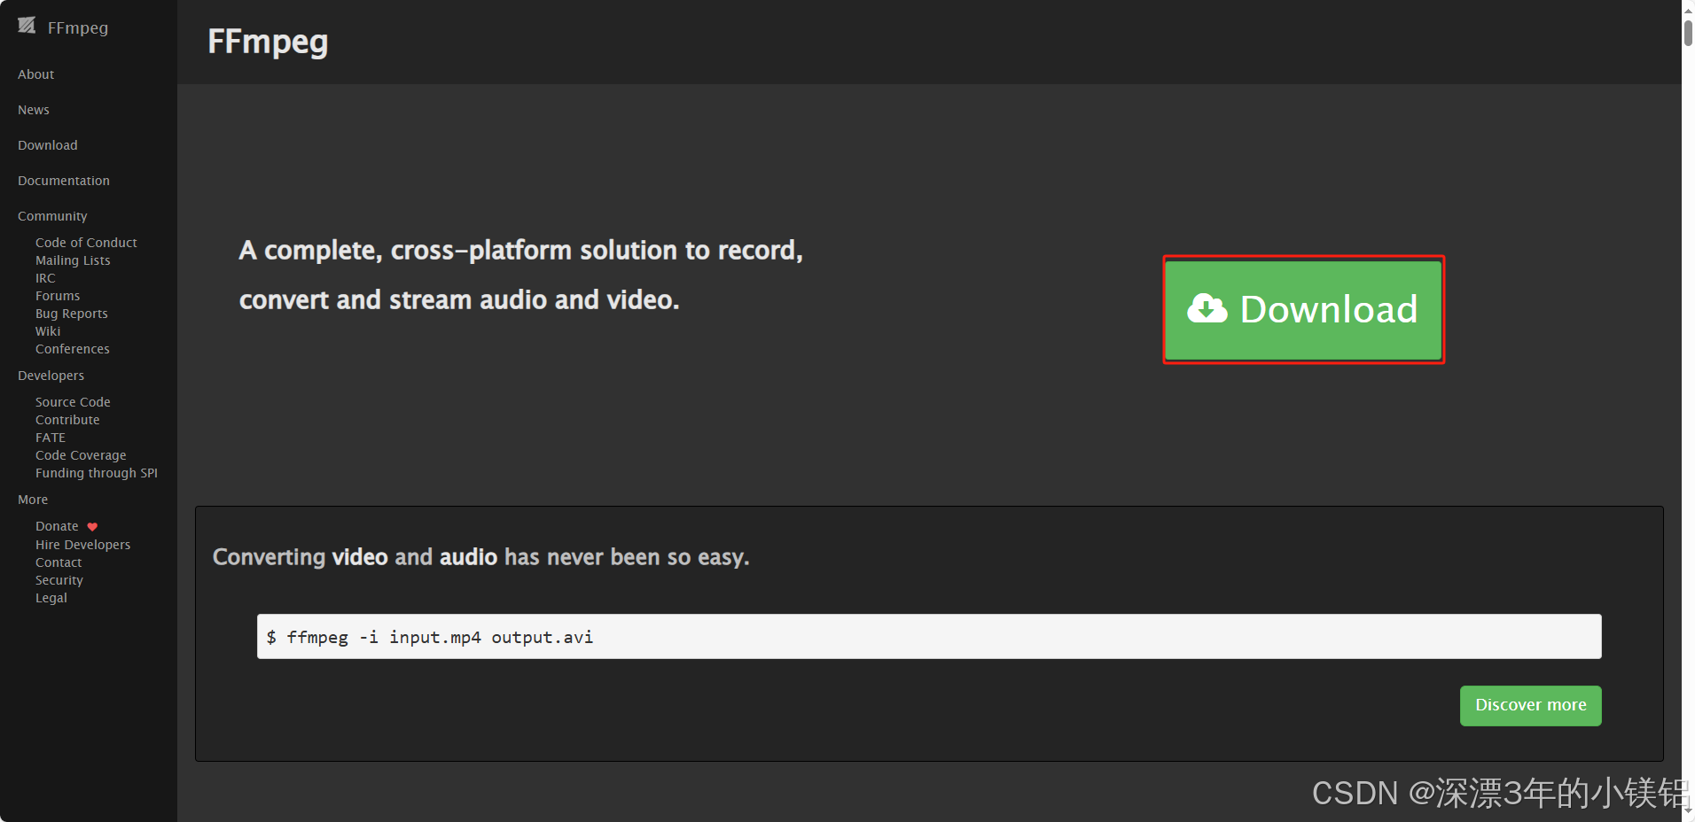Viewport: 1695px width, 822px height.
Task: View the Legal page
Action: [51, 598]
